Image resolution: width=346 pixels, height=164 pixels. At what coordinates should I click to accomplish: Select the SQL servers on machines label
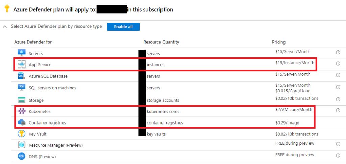pyautogui.click(x=52, y=88)
